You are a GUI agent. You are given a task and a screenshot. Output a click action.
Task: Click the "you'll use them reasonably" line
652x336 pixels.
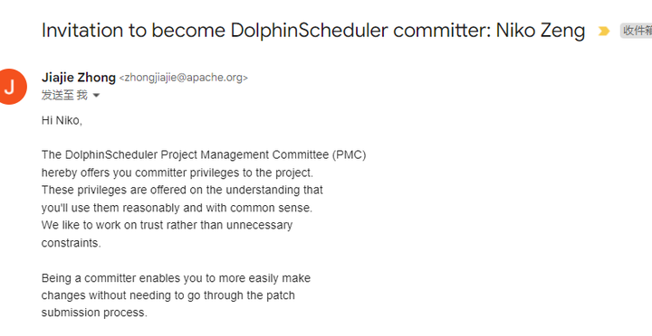(177, 208)
